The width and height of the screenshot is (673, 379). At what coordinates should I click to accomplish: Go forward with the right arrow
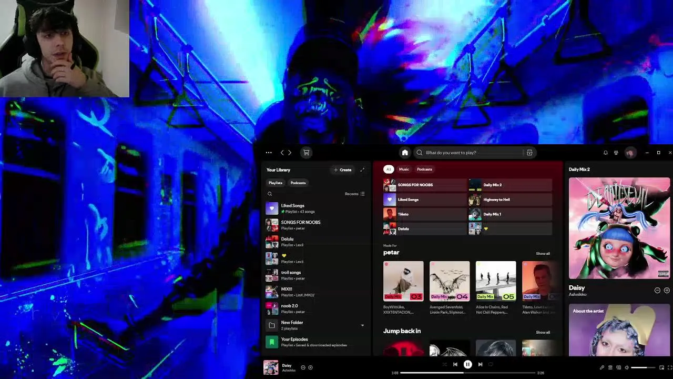[x=290, y=153]
